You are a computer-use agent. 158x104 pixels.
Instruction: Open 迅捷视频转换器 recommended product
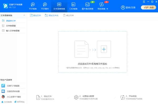(13, 91)
